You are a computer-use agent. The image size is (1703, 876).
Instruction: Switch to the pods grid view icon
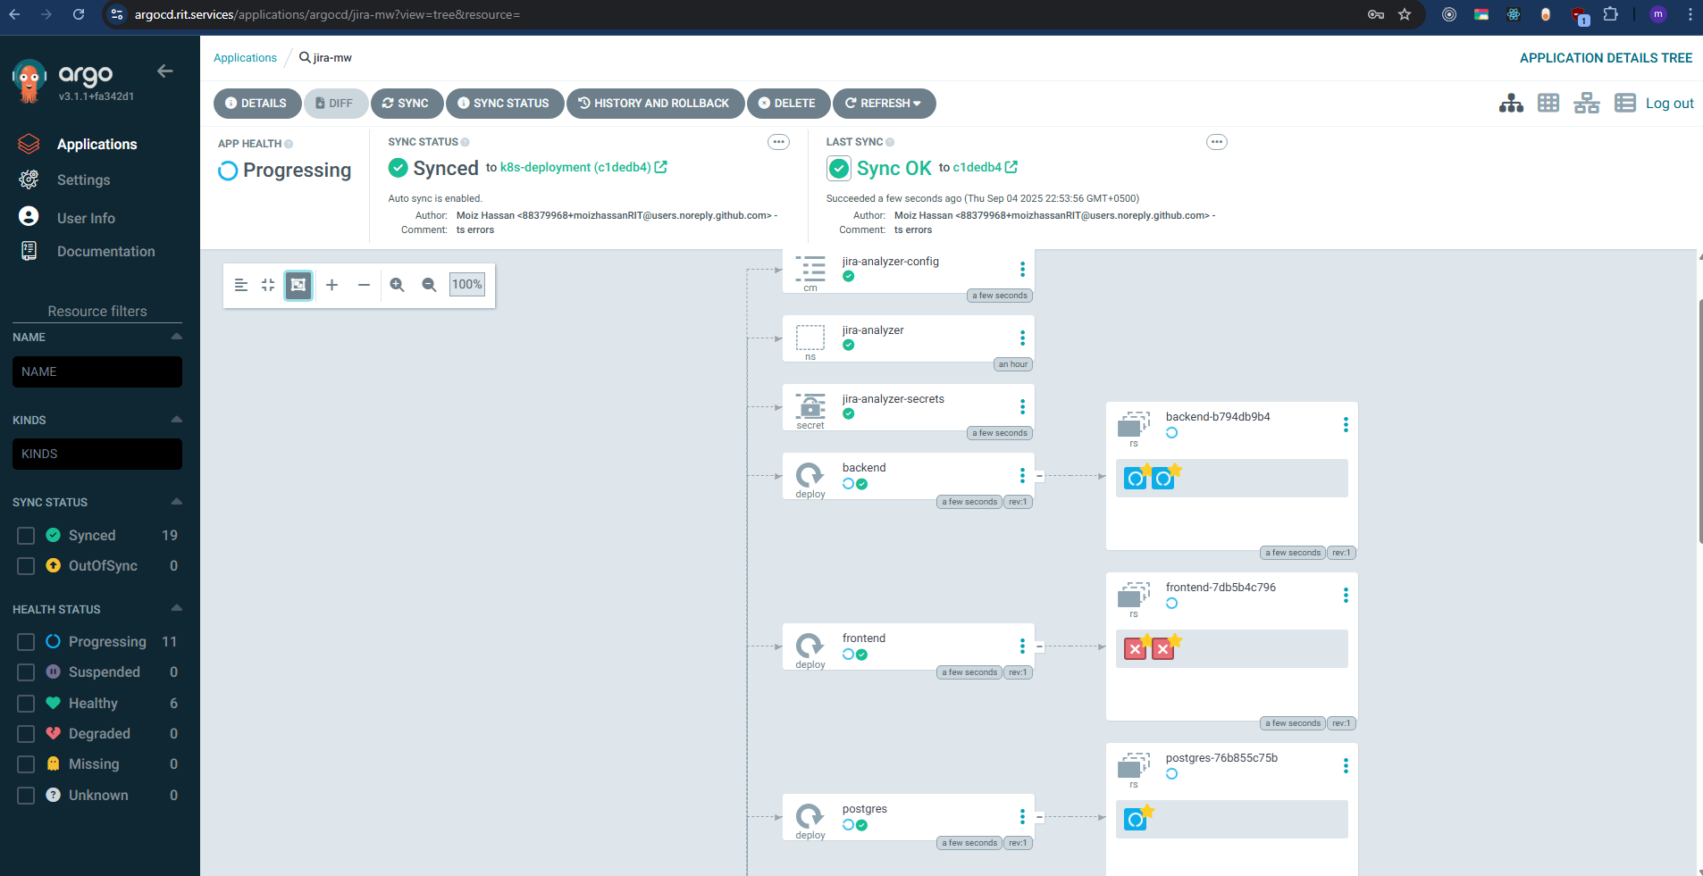click(x=1548, y=104)
